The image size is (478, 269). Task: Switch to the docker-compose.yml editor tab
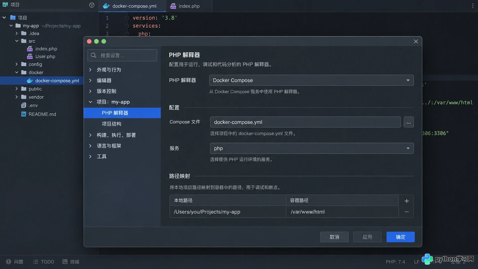[132, 6]
